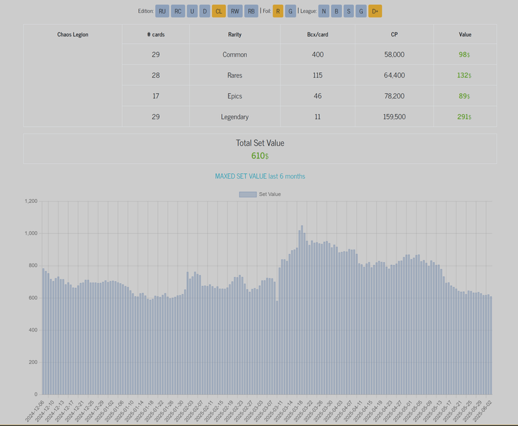Viewport: 518px width, 426px height.
Task: Click the 17 cards count for Epics
Action: pyautogui.click(x=156, y=96)
